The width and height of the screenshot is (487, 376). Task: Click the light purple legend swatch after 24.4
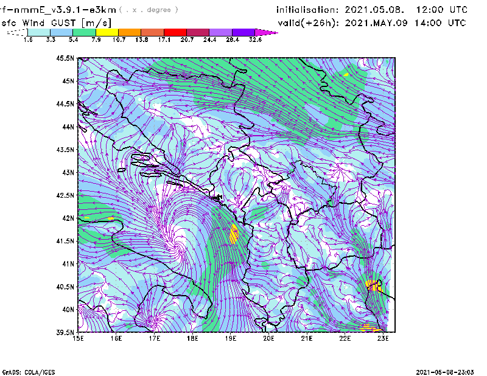[220, 32]
